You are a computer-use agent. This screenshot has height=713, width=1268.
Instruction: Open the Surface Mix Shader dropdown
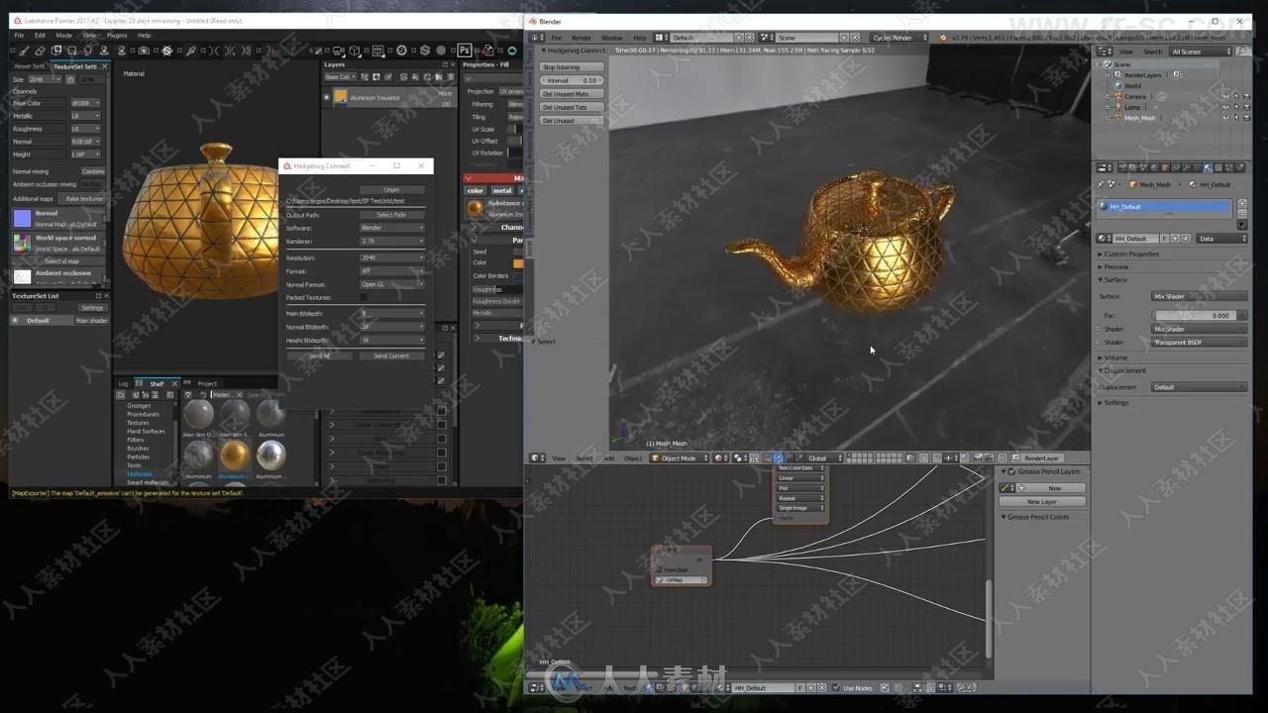[x=1199, y=296]
